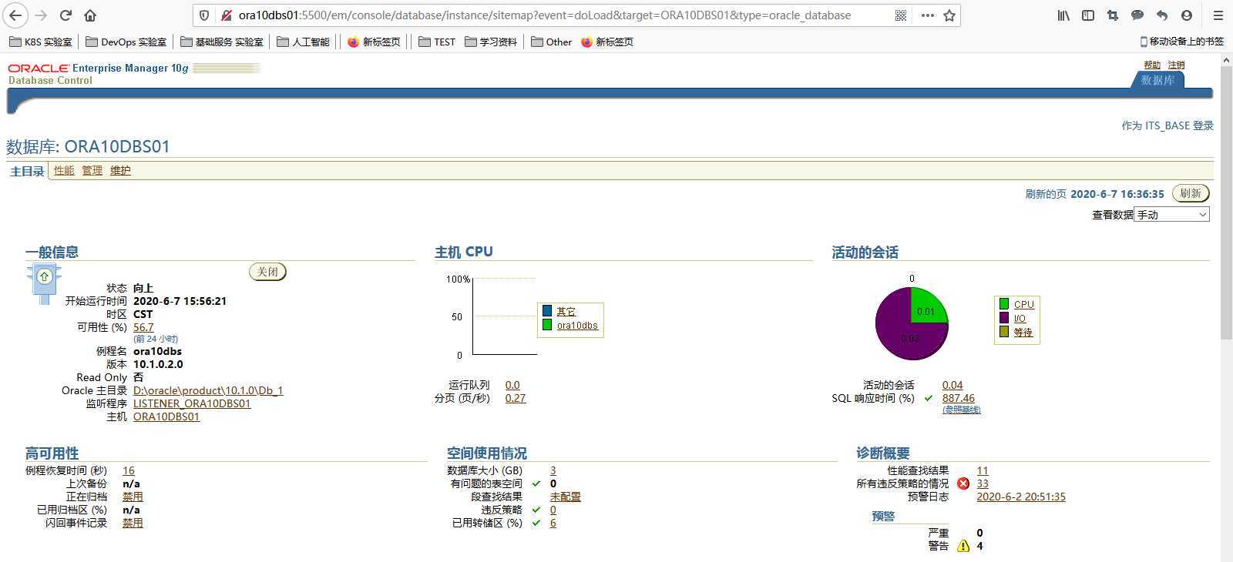Open the 分页 0.27 value link
This screenshot has height=562, width=1233.
tap(516, 398)
